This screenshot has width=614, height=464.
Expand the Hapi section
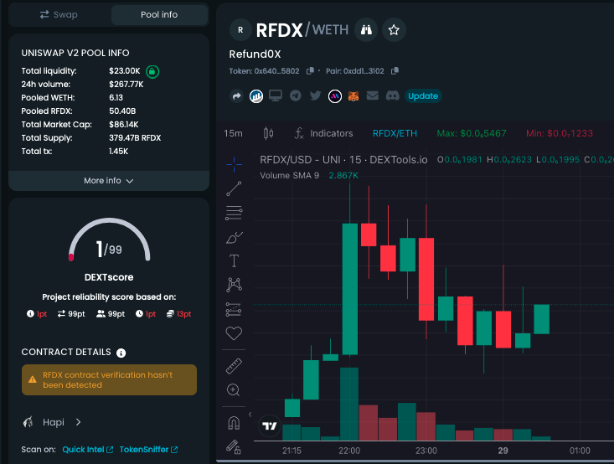tap(52, 422)
